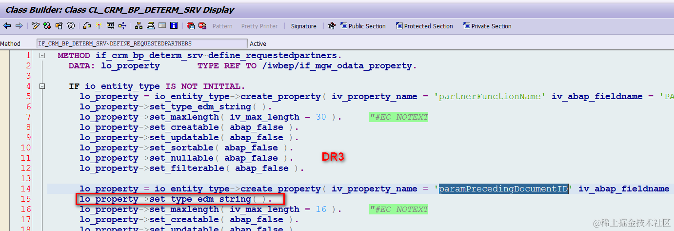The width and height of the screenshot is (674, 231).
Task: Collapse the METHOD block on line 1
Action: 42,55
